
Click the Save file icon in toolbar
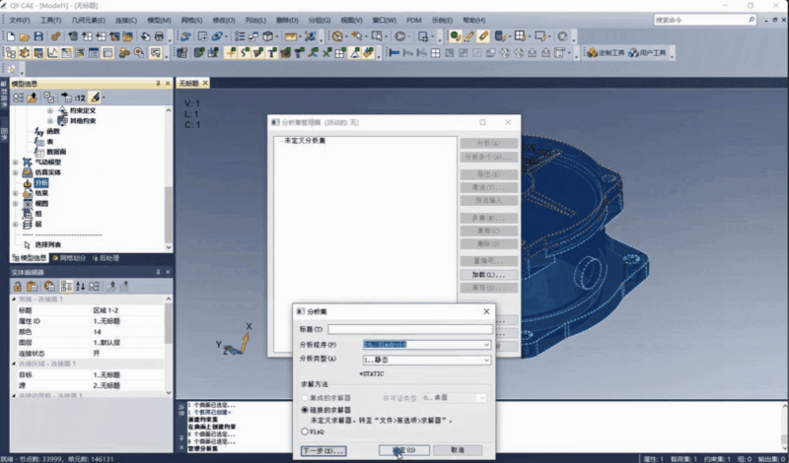tap(38, 36)
